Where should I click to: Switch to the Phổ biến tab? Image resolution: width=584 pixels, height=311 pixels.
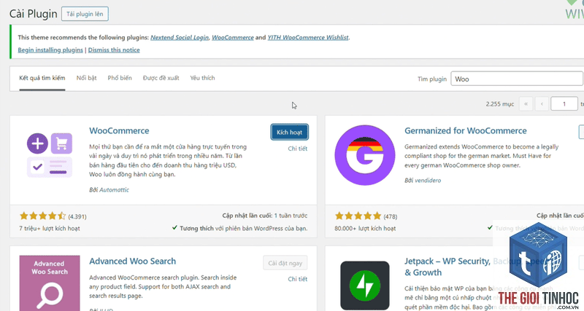tap(120, 78)
